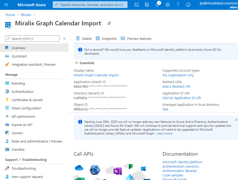Image resolution: width=238 pixels, height=180 pixels.
Task: Open the Authentication libraries link
Action: pos(180,171)
